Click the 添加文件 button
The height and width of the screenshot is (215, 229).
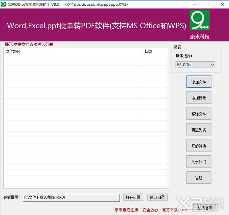tap(198, 81)
